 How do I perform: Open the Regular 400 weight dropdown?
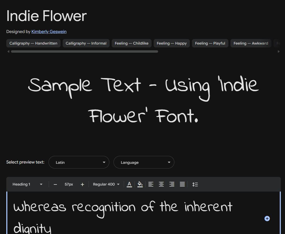point(106,184)
